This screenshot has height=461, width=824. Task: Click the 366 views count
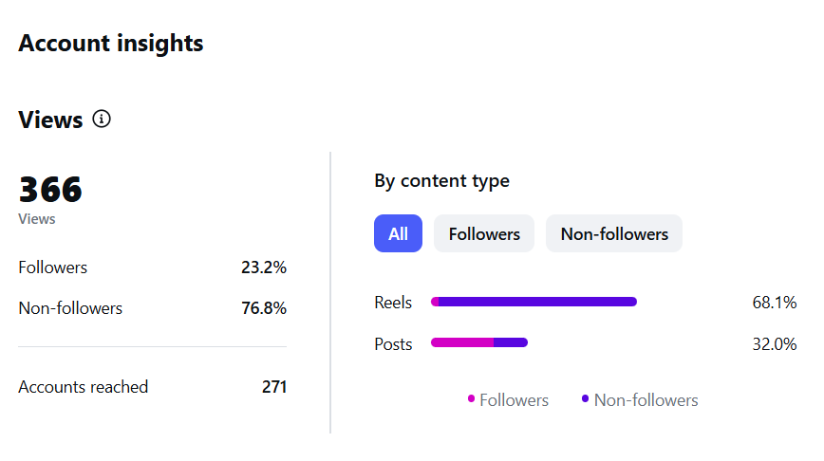(50, 190)
